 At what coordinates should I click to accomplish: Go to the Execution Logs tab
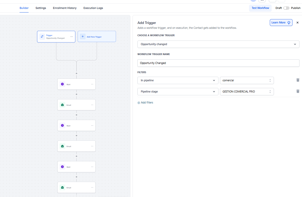tap(93, 8)
